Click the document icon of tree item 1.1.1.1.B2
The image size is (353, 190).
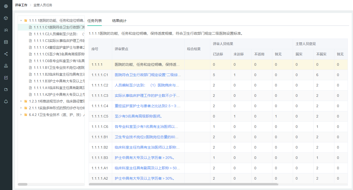tap(30, 74)
